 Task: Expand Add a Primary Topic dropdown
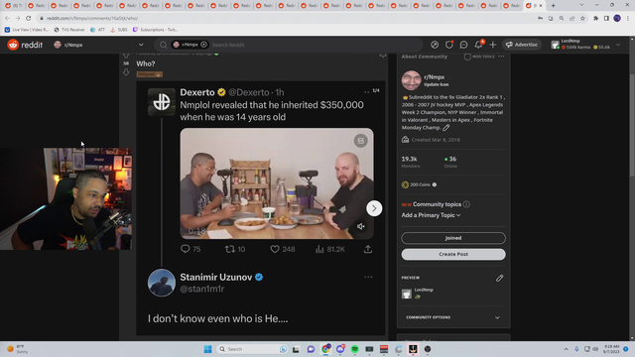431,215
